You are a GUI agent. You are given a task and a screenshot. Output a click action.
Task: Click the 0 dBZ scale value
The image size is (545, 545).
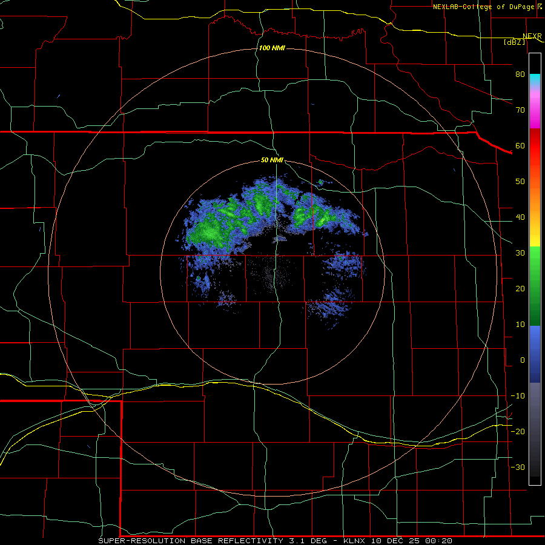coord(523,360)
